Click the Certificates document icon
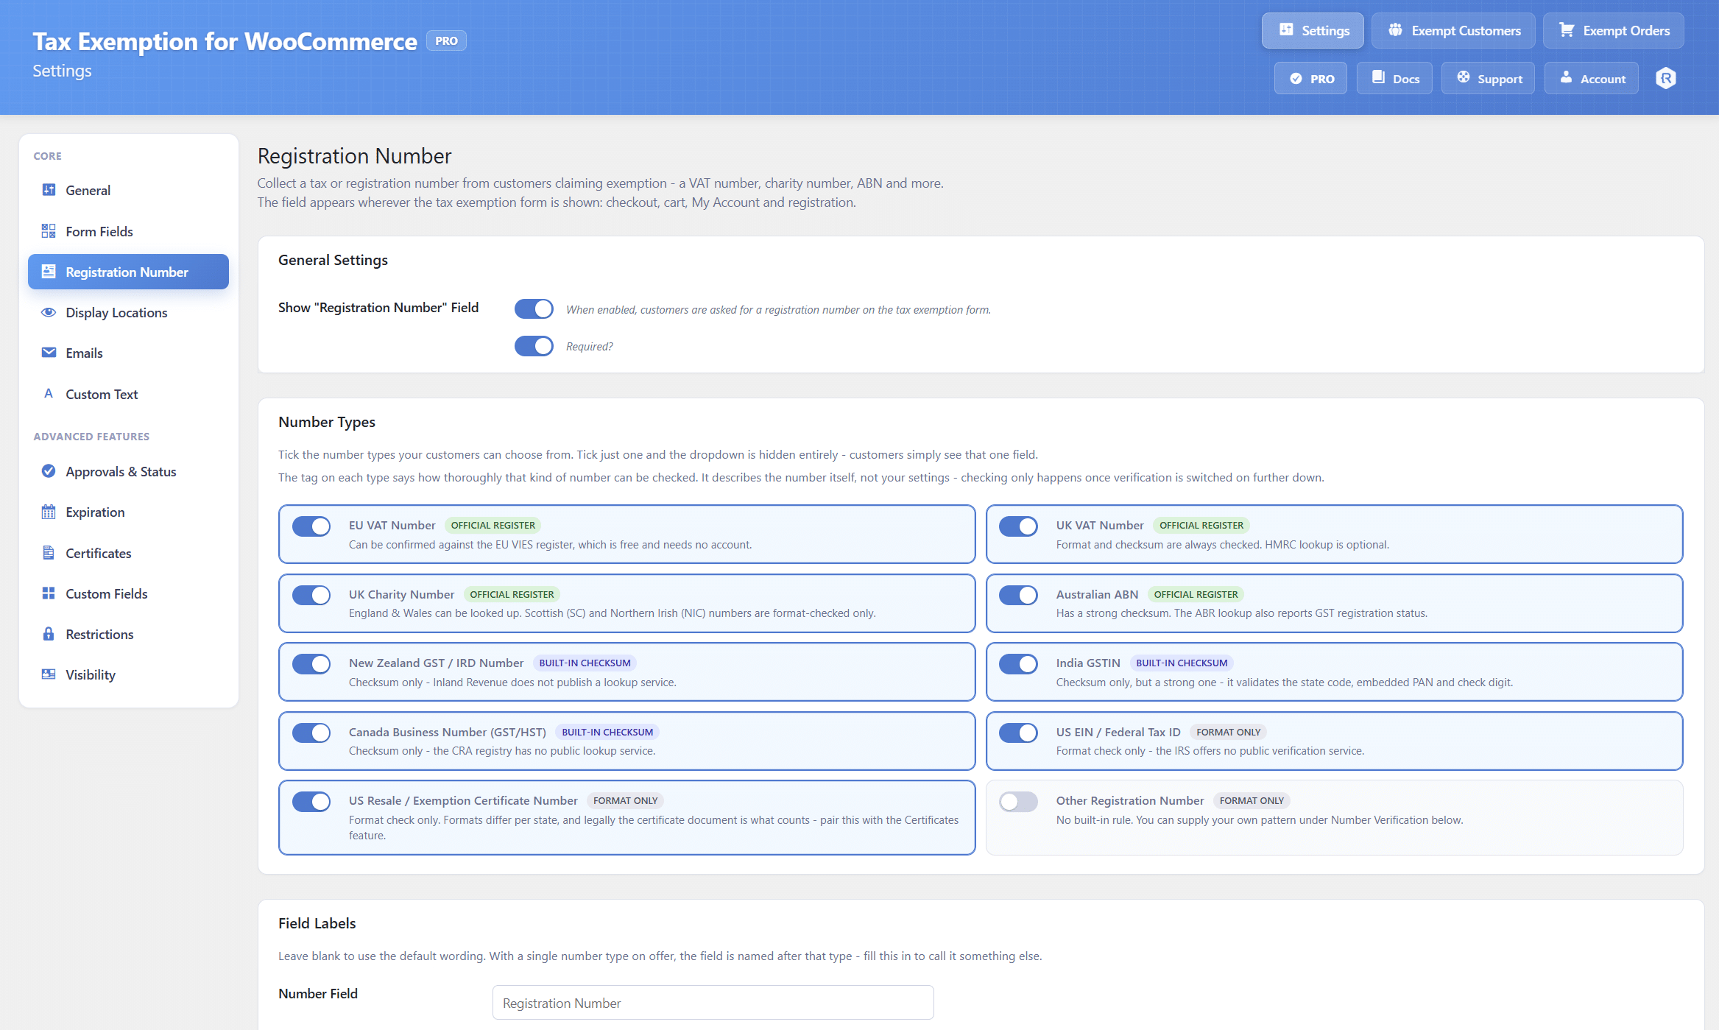This screenshot has width=1719, height=1030. [x=49, y=553]
